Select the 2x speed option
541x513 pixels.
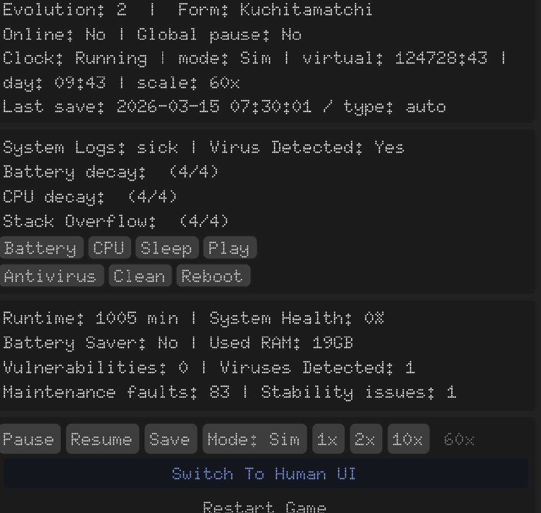(x=365, y=439)
